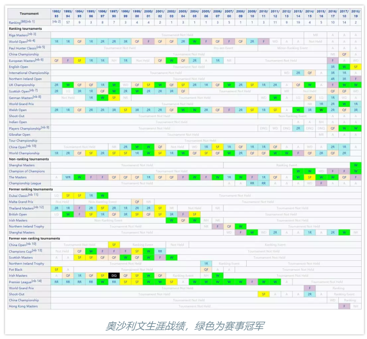Click the WR cell in The Masters row

pos(68,177)
